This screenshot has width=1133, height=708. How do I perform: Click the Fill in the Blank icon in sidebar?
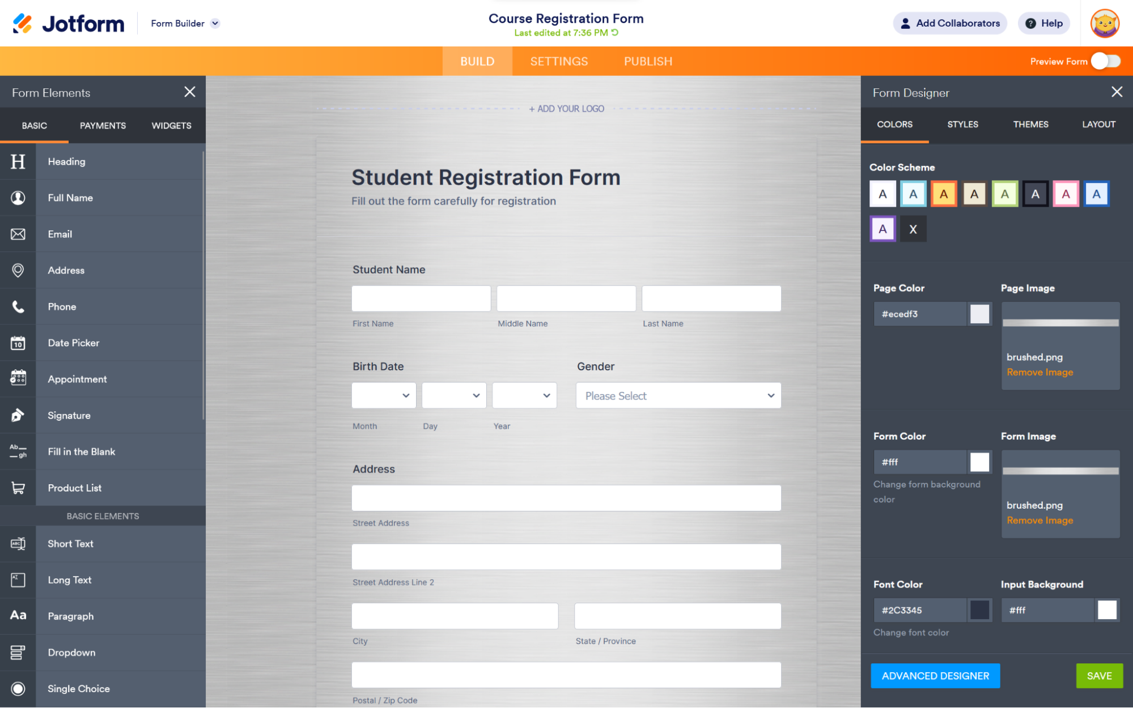click(18, 451)
